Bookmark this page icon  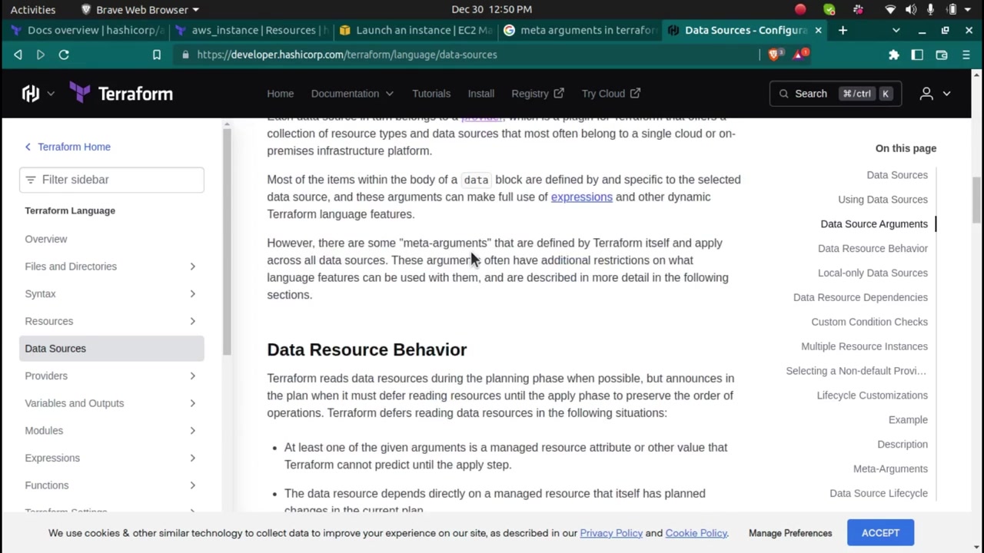click(x=157, y=55)
